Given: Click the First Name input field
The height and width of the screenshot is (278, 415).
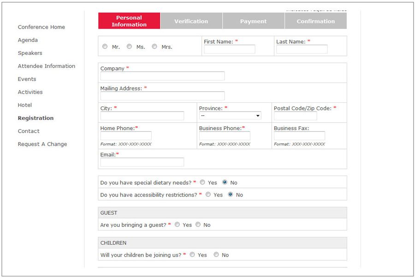Looking at the screenshot, I should click(230, 49).
